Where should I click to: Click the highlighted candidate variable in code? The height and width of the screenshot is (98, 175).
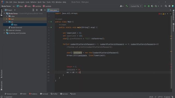click(78, 53)
